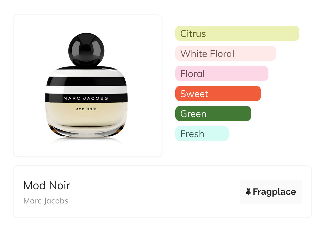Click the MARC JACOBS label on bottle
The image size is (325, 231).
(86, 98)
